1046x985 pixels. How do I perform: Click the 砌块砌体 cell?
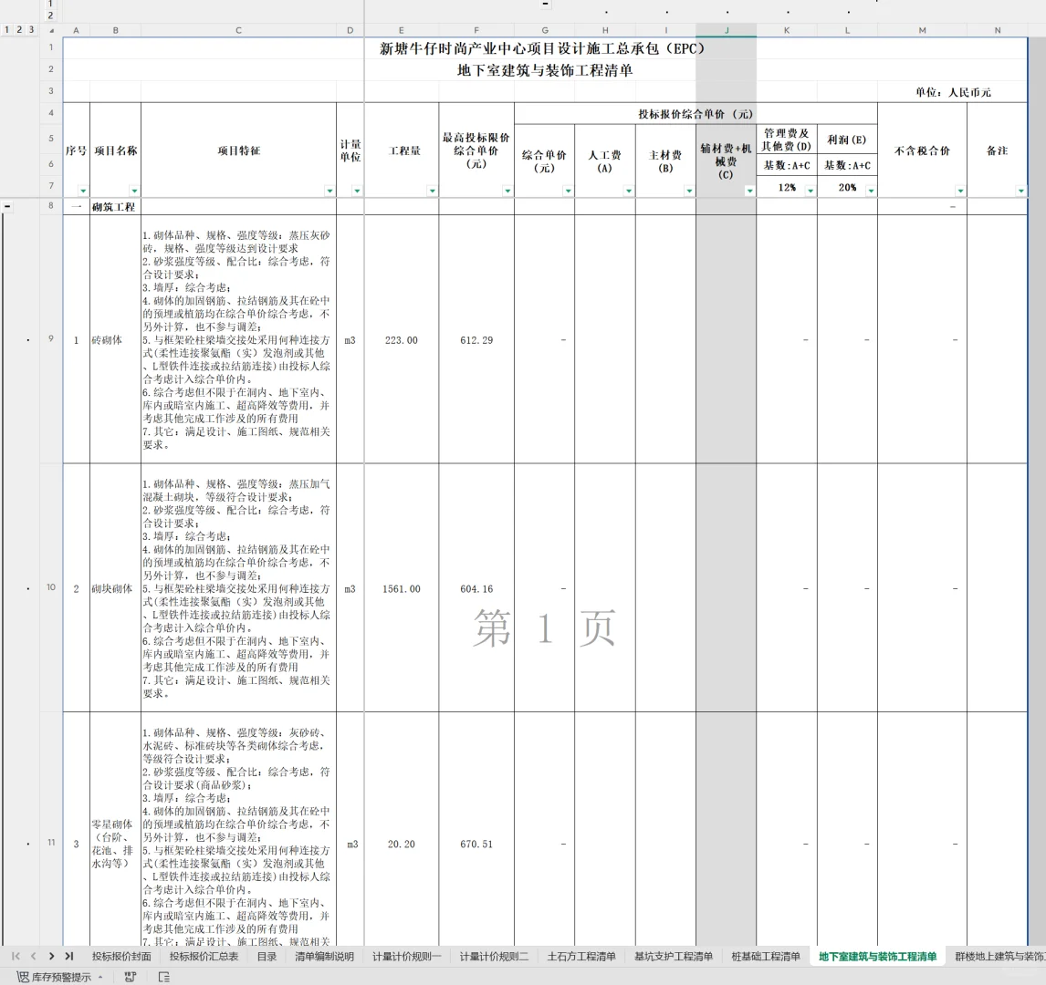(115, 588)
